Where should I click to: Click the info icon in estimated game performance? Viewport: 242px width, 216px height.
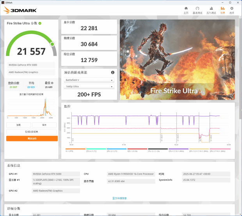coord(113,72)
